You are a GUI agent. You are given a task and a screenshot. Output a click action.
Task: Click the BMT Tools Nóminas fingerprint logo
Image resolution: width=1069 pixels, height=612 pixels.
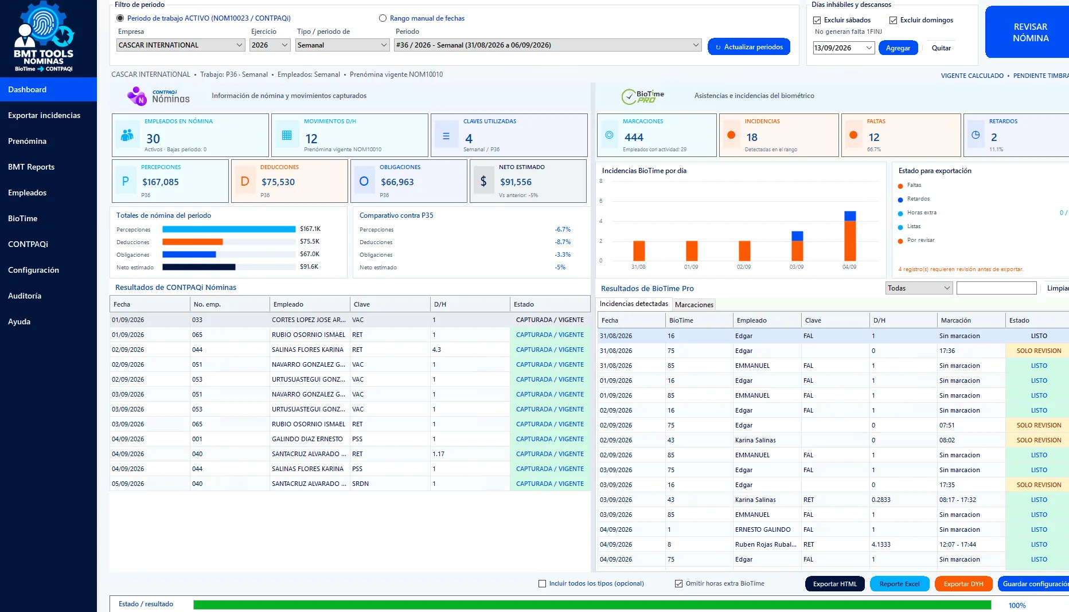tap(44, 37)
